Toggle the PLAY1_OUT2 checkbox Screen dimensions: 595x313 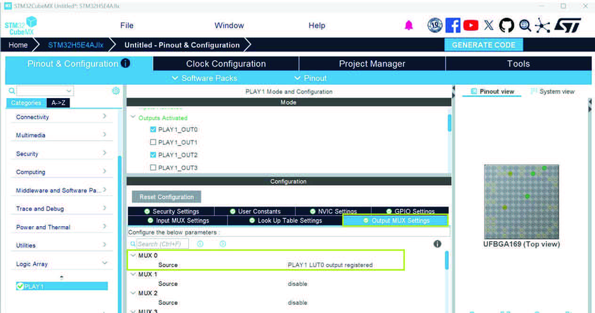[153, 155]
